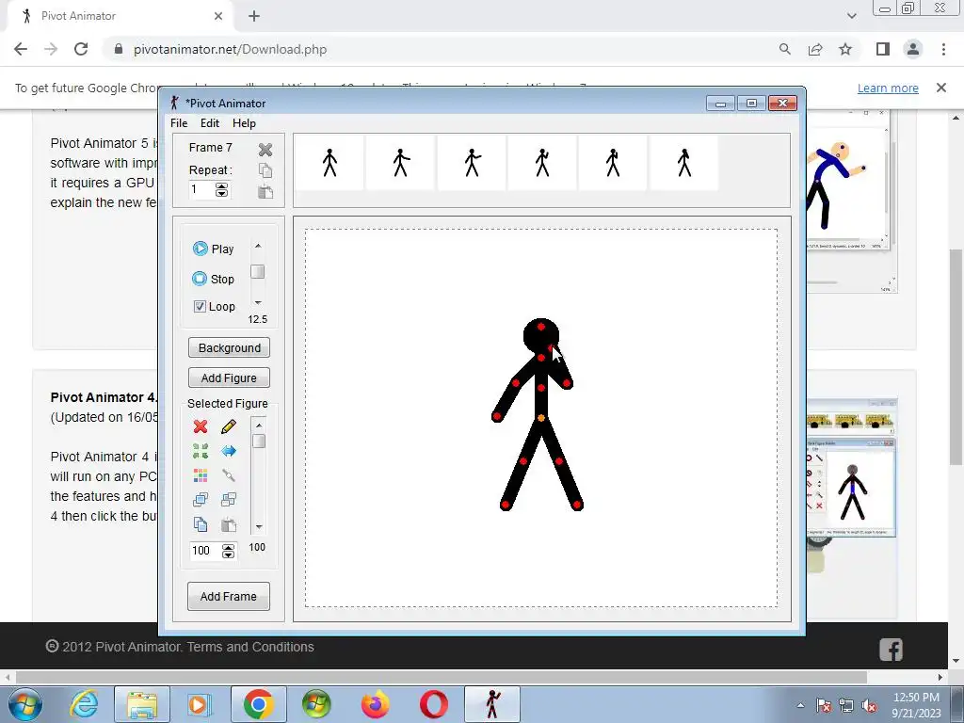Center the selected figure with green arrows
The image size is (964, 723).
[x=201, y=451]
